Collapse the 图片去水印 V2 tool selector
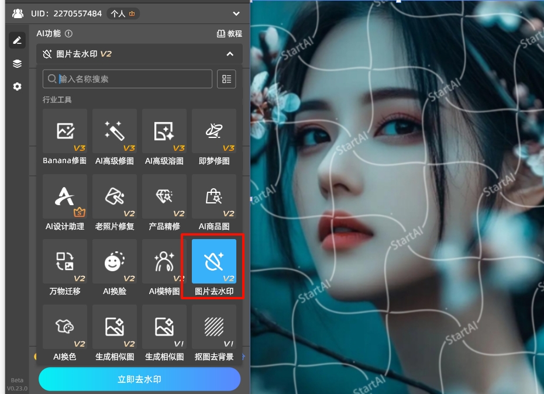 click(230, 54)
